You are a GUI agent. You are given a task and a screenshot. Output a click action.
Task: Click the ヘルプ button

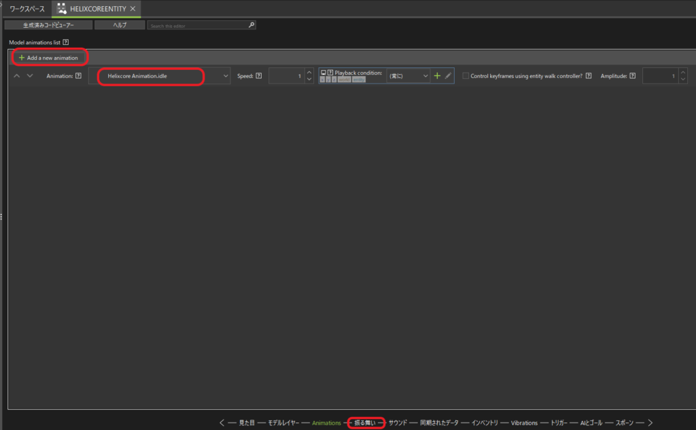tap(120, 25)
